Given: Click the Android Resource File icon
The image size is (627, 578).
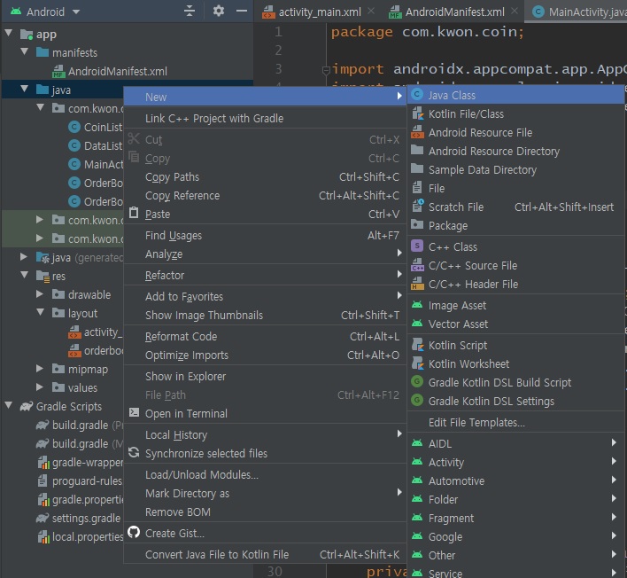Looking at the screenshot, I should [x=417, y=132].
